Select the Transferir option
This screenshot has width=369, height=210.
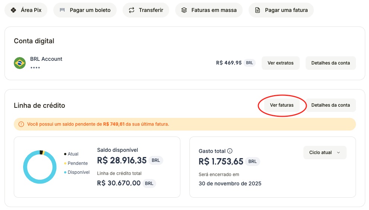tap(146, 10)
